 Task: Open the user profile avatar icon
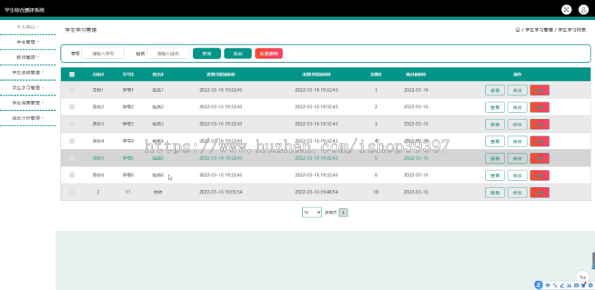(x=583, y=10)
